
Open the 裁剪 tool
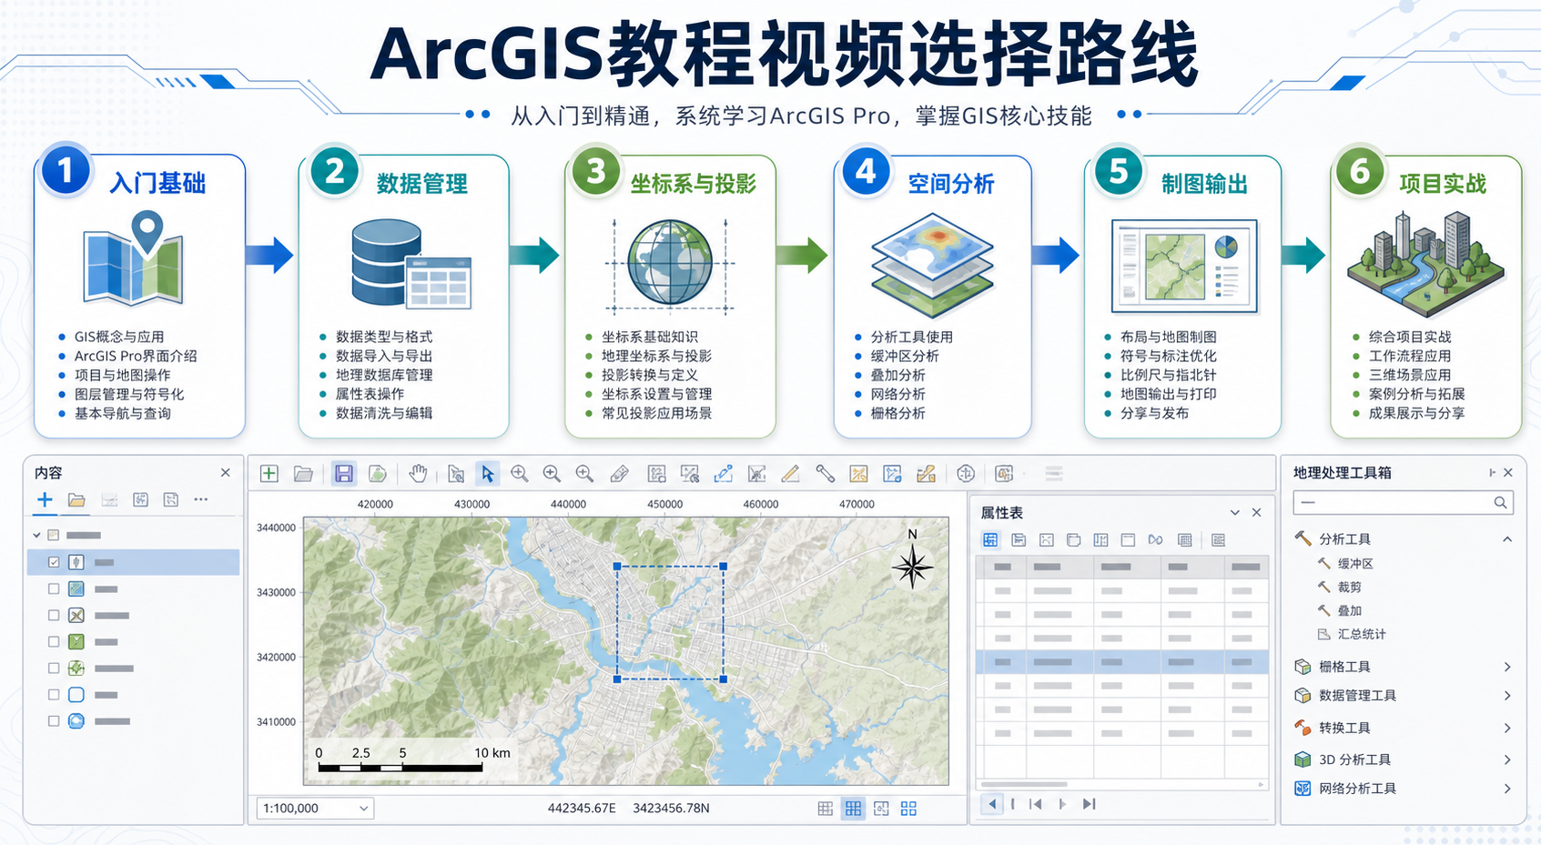coord(1349,588)
